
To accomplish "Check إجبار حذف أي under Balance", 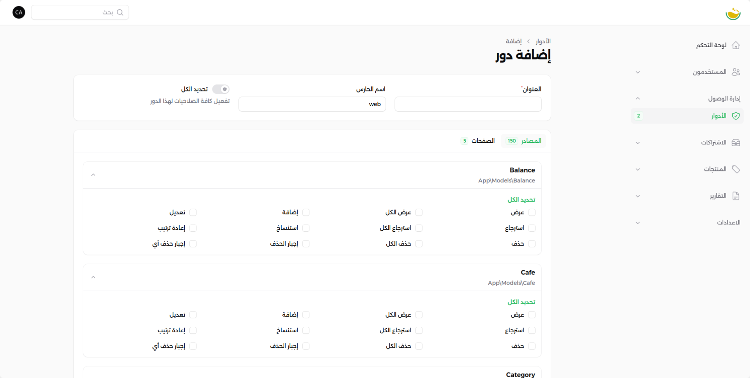I will pos(193,244).
